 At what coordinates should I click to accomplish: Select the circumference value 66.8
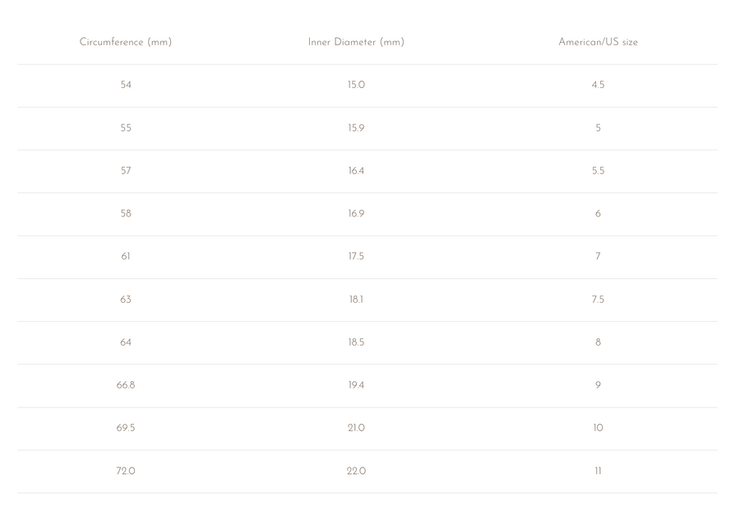tap(126, 385)
